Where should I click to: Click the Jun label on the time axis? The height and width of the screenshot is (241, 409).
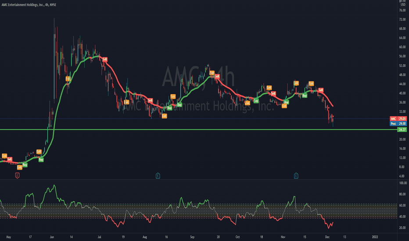52,237
